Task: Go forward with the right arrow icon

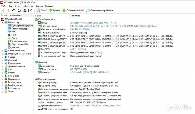Action: pos(8,11)
